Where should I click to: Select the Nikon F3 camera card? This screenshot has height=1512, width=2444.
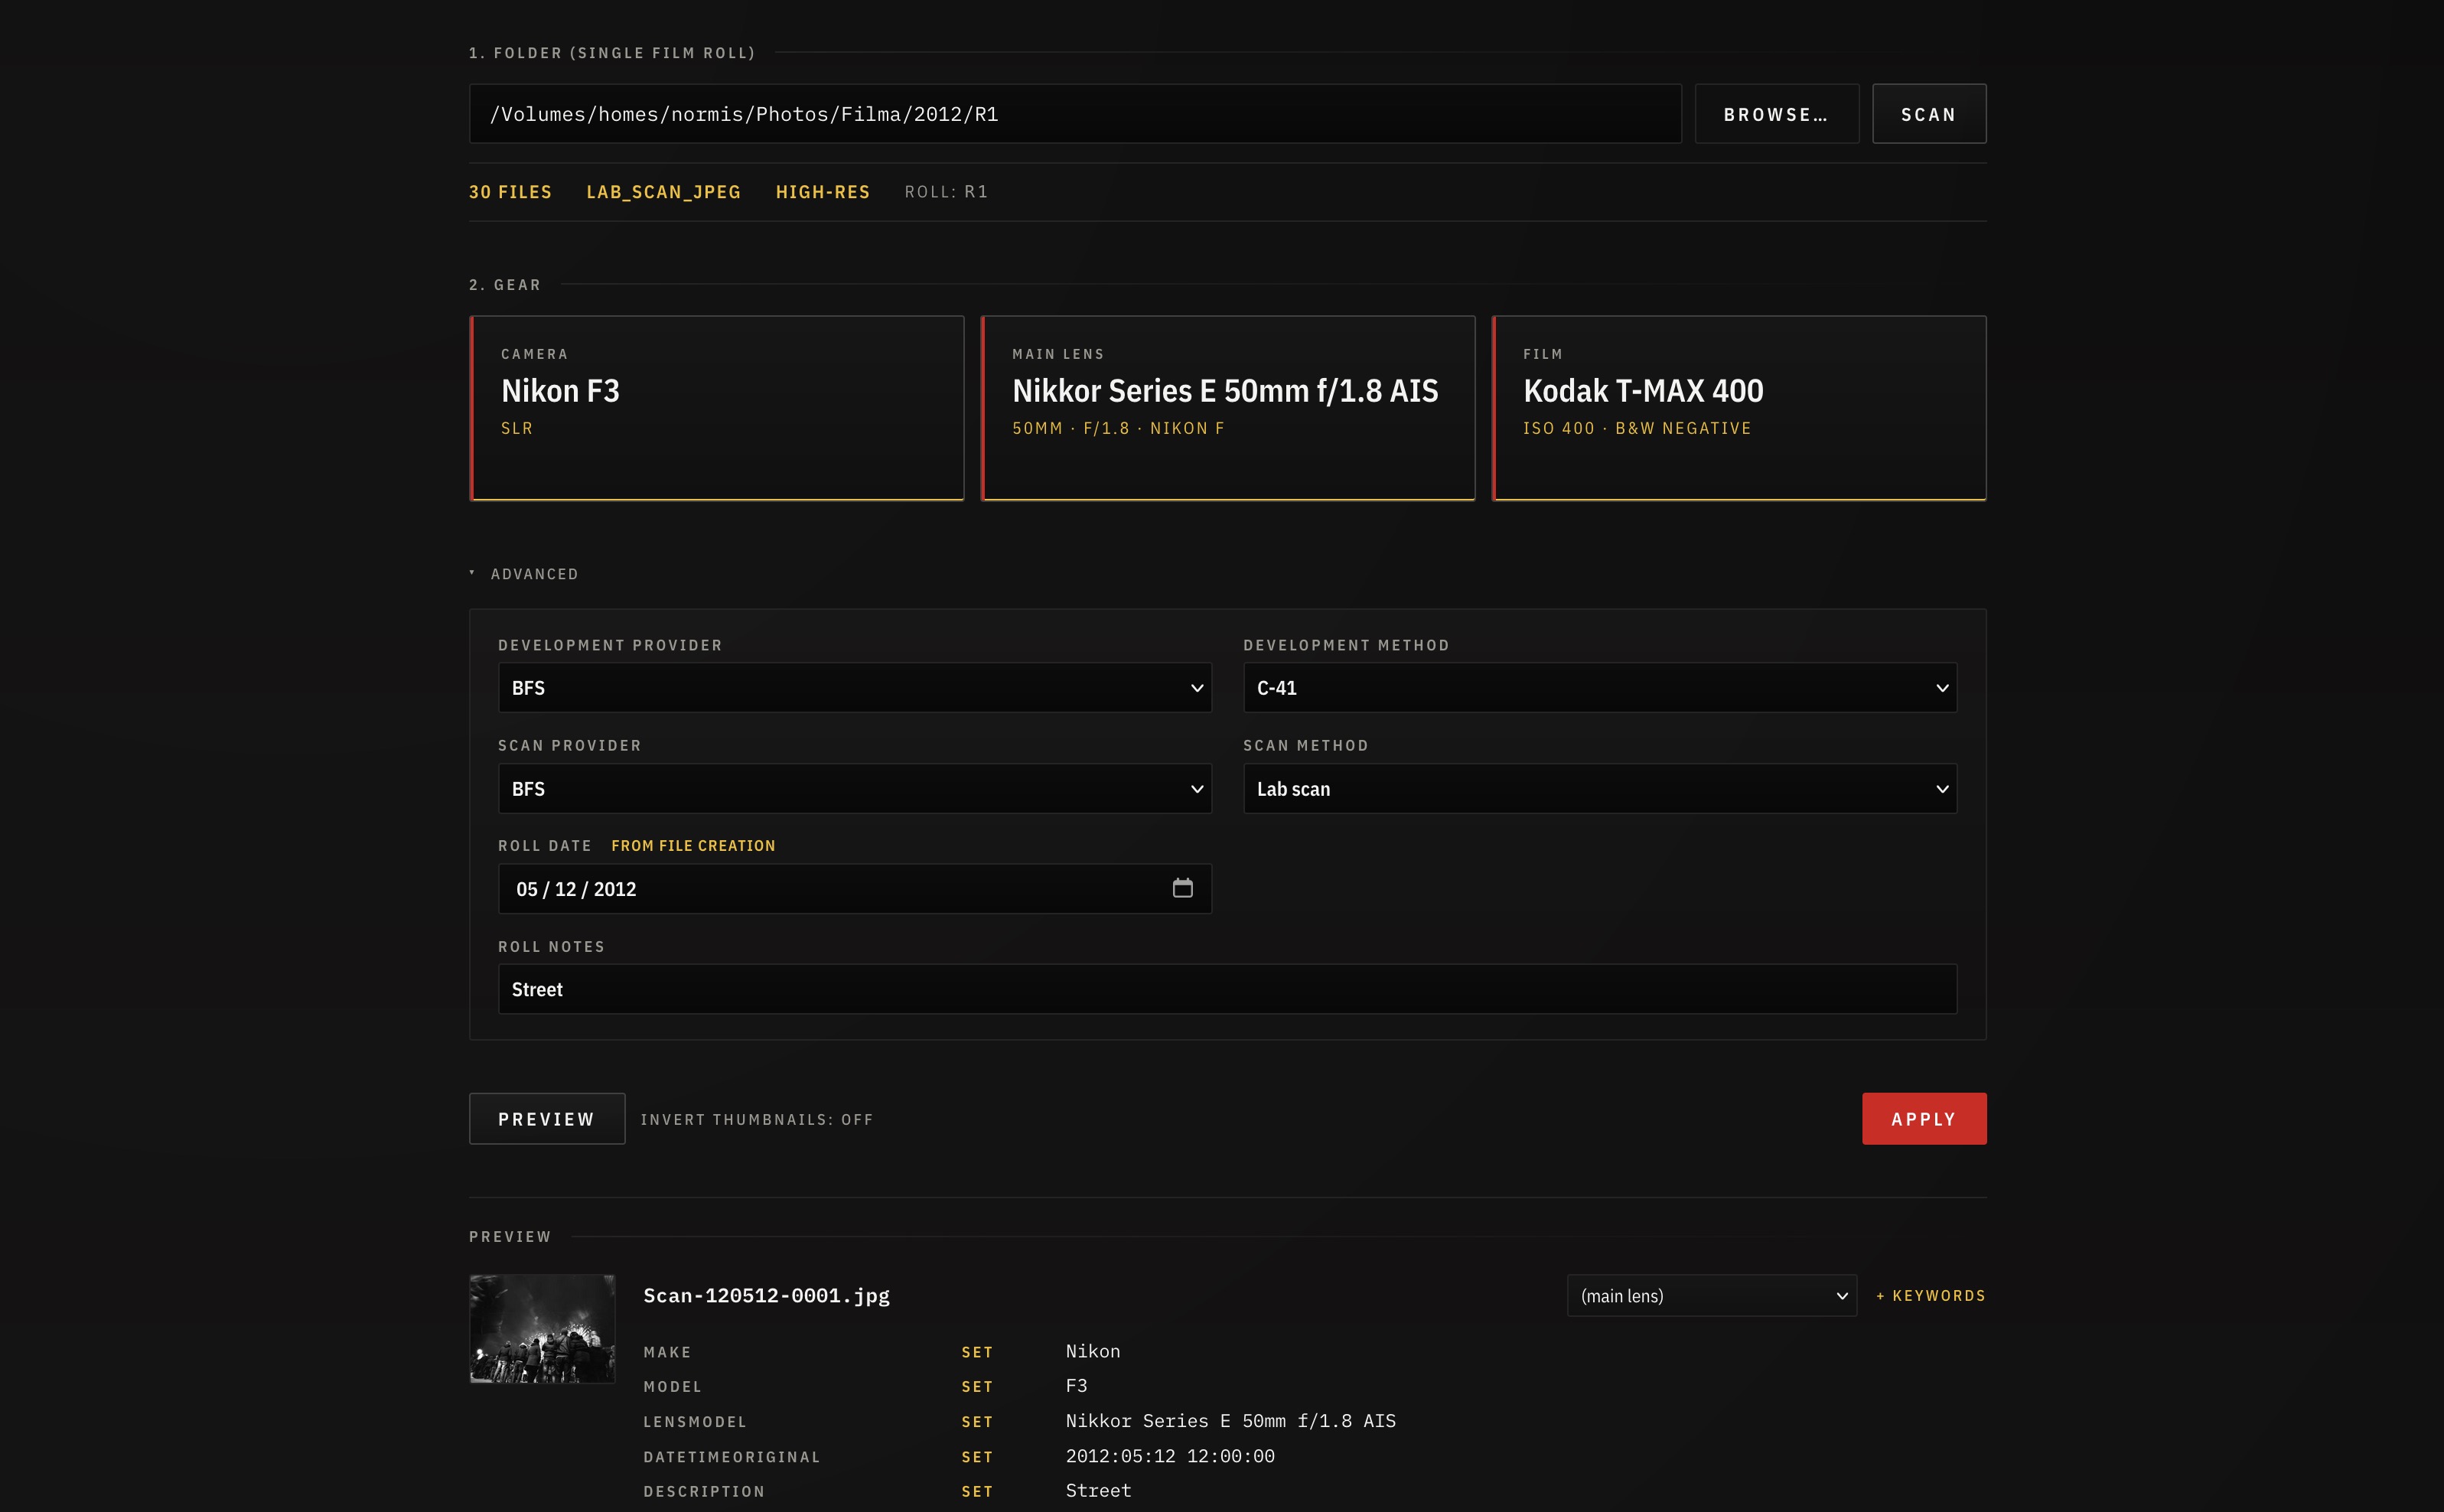(717, 407)
